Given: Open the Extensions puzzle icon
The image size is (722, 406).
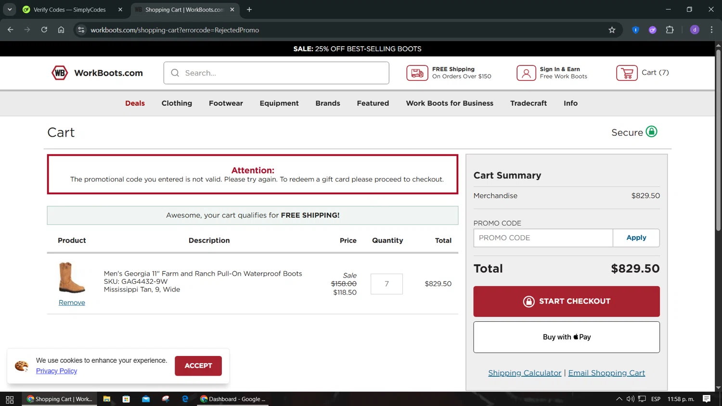Looking at the screenshot, I should tap(670, 30).
